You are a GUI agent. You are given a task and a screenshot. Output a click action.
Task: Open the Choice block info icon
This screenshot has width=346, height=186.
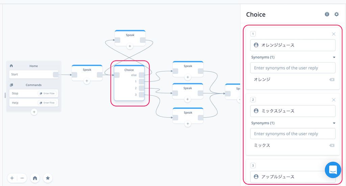[x=327, y=14]
